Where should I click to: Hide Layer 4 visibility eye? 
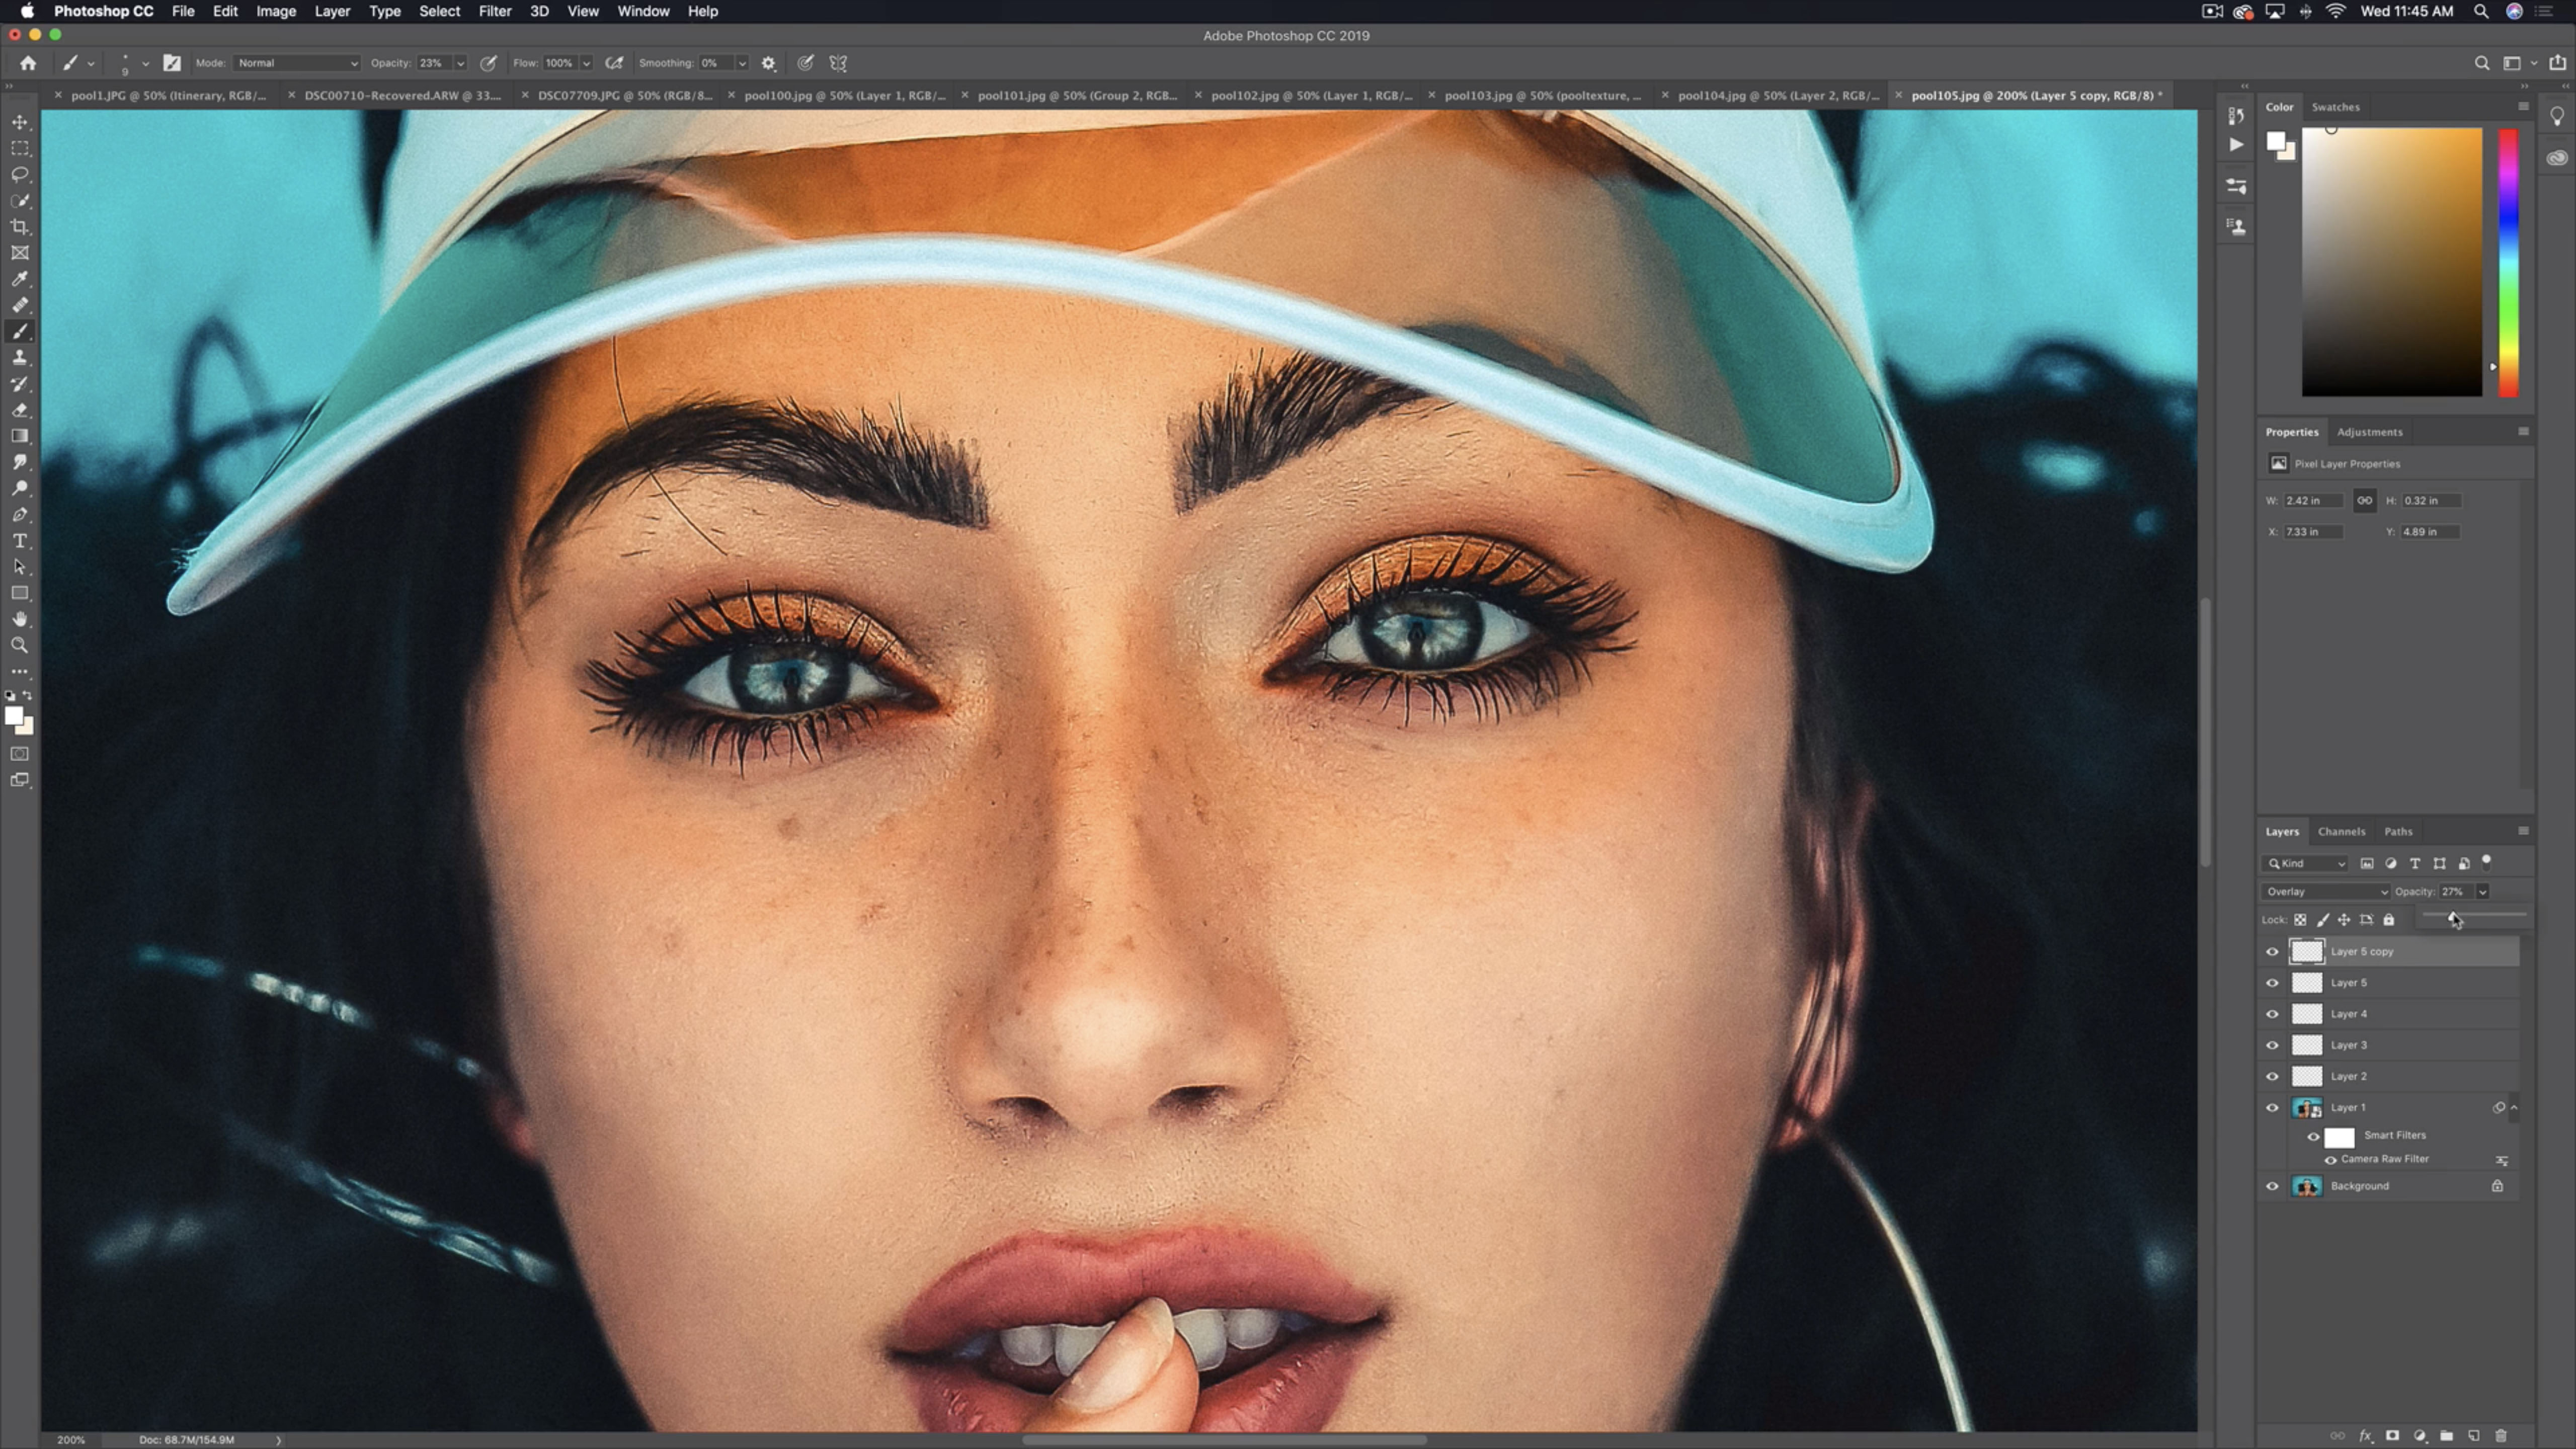2272,1014
